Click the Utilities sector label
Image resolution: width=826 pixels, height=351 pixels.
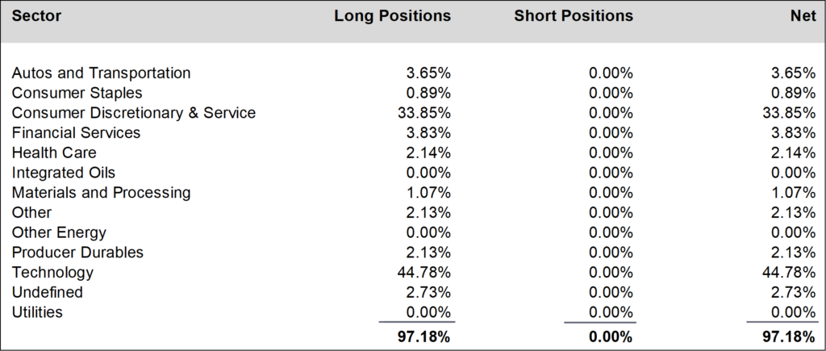(37, 312)
